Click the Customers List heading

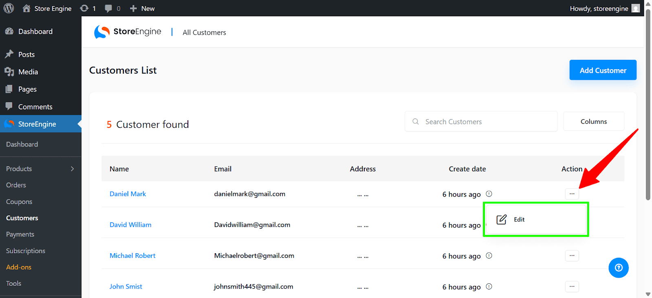[x=123, y=70]
